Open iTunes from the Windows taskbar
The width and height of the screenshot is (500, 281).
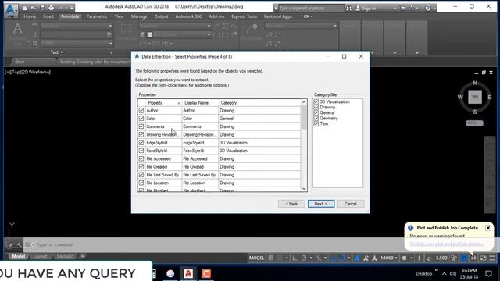[170, 273]
